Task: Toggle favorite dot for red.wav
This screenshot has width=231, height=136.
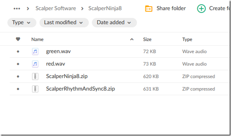Action: [x=18, y=64]
